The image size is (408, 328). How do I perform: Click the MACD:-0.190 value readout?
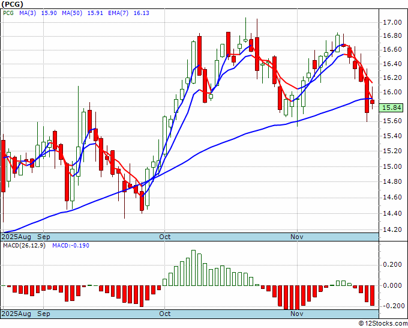tap(71, 246)
